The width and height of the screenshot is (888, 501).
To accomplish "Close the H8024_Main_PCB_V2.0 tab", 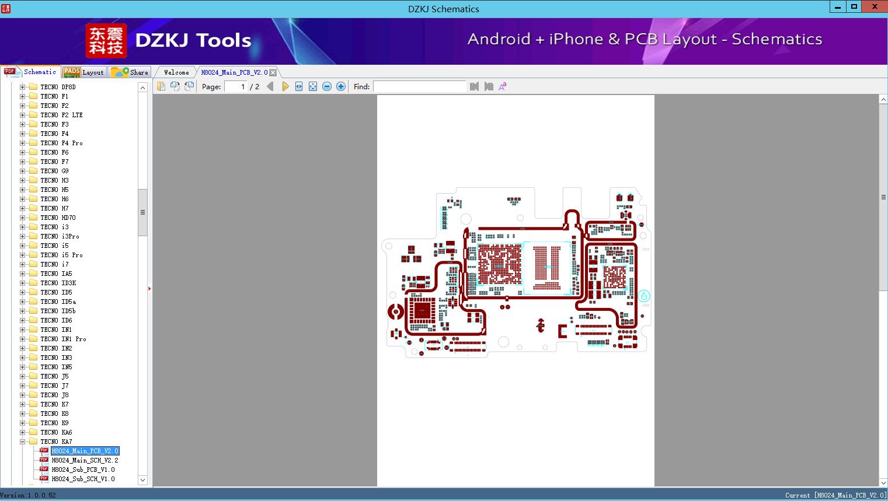I will [x=273, y=72].
